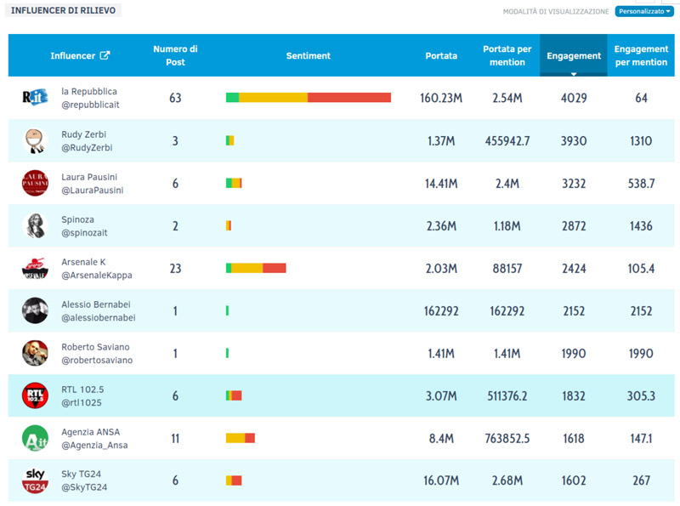Click Arsenale K post count 23

pyautogui.click(x=175, y=269)
